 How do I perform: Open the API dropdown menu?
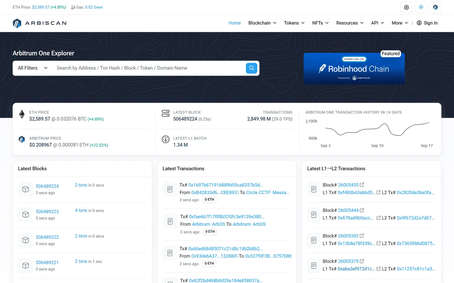tap(377, 23)
